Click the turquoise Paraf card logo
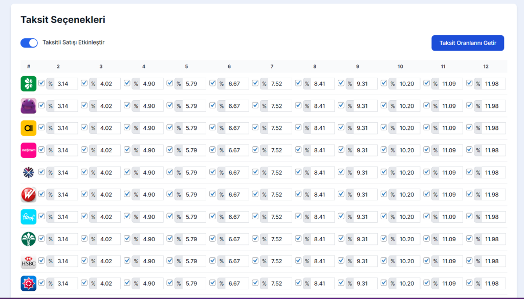 point(28,217)
